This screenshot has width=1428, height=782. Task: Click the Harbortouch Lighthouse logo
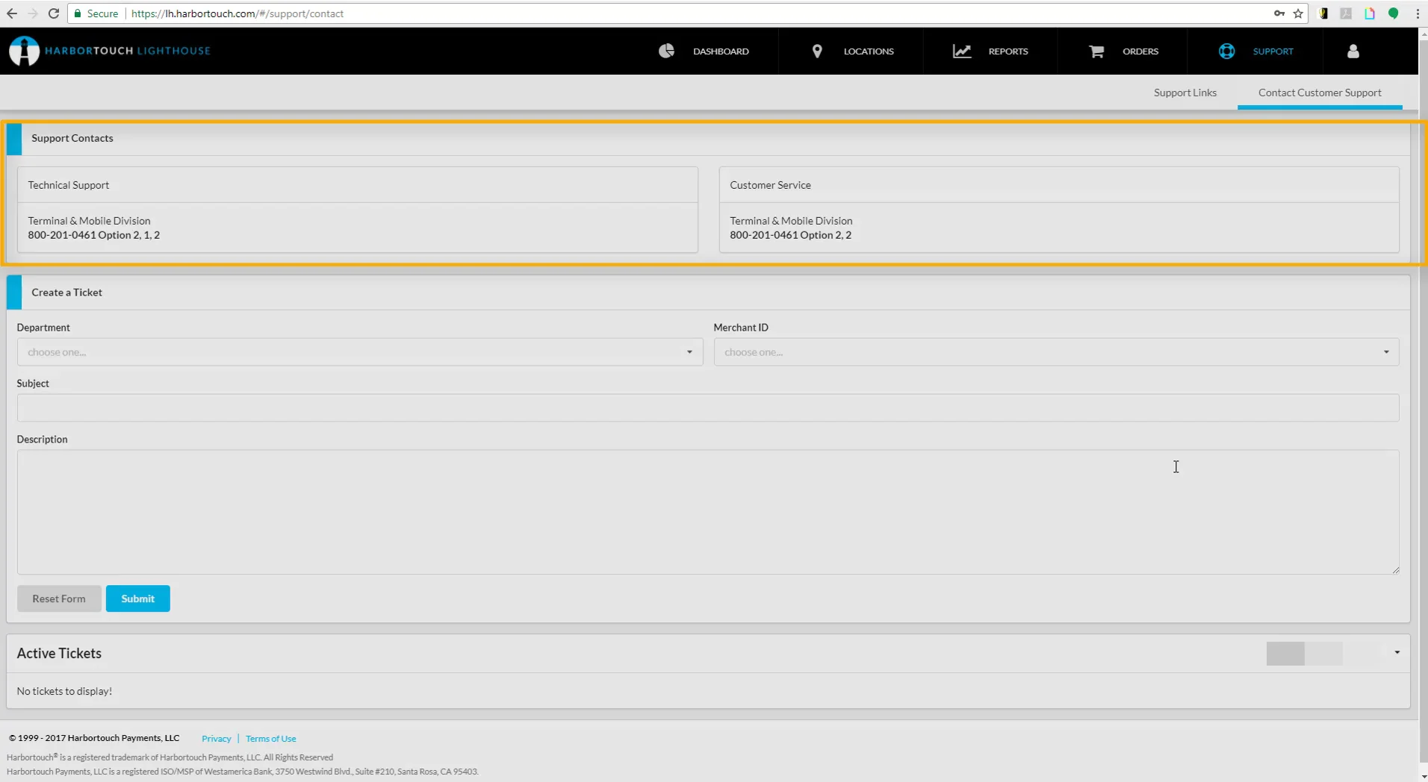pyautogui.click(x=110, y=51)
